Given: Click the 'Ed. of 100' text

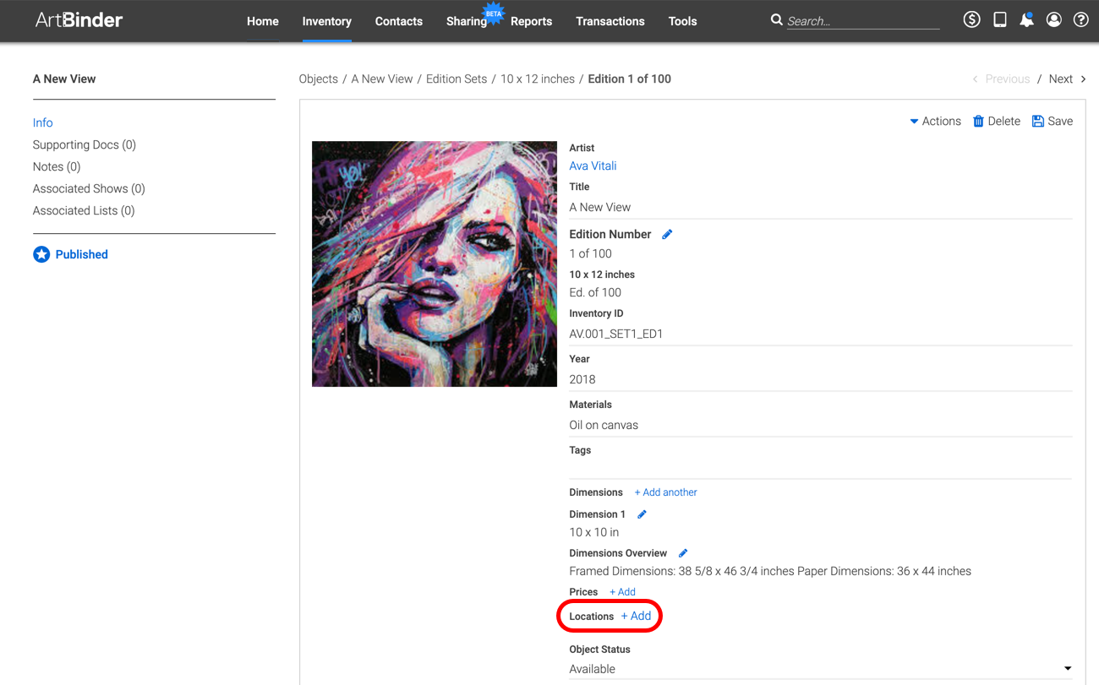Looking at the screenshot, I should 595,292.
